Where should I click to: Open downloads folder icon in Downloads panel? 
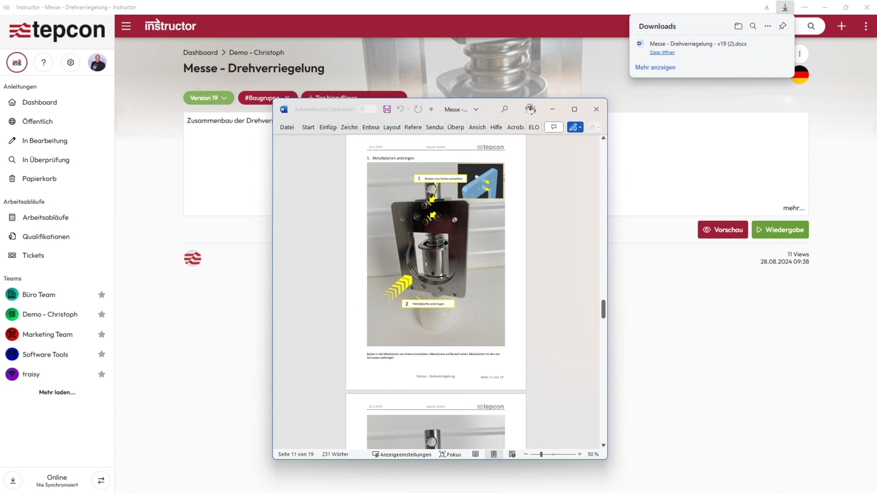pyautogui.click(x=738, y=26)
